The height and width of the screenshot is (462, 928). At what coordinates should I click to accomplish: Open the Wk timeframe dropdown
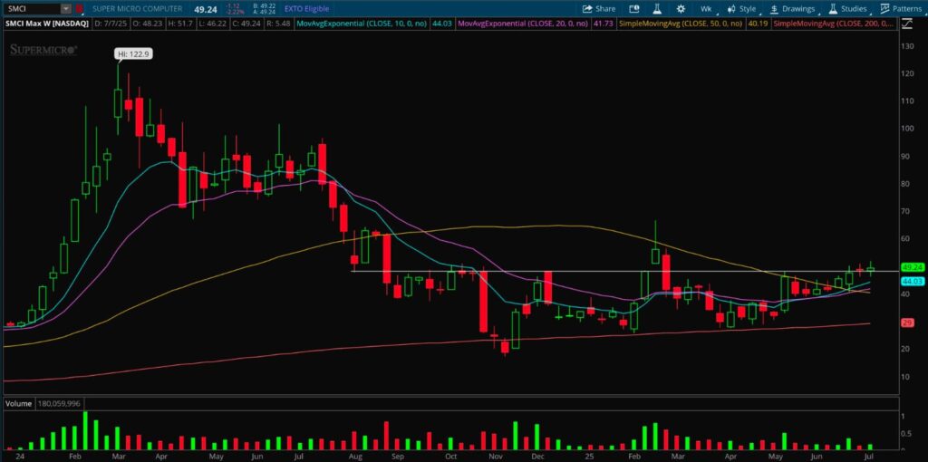(706, 9)
